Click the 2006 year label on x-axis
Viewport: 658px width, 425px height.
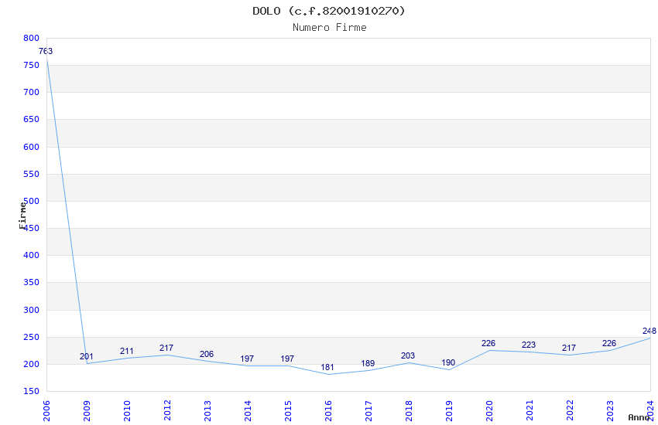click(46, 410)
